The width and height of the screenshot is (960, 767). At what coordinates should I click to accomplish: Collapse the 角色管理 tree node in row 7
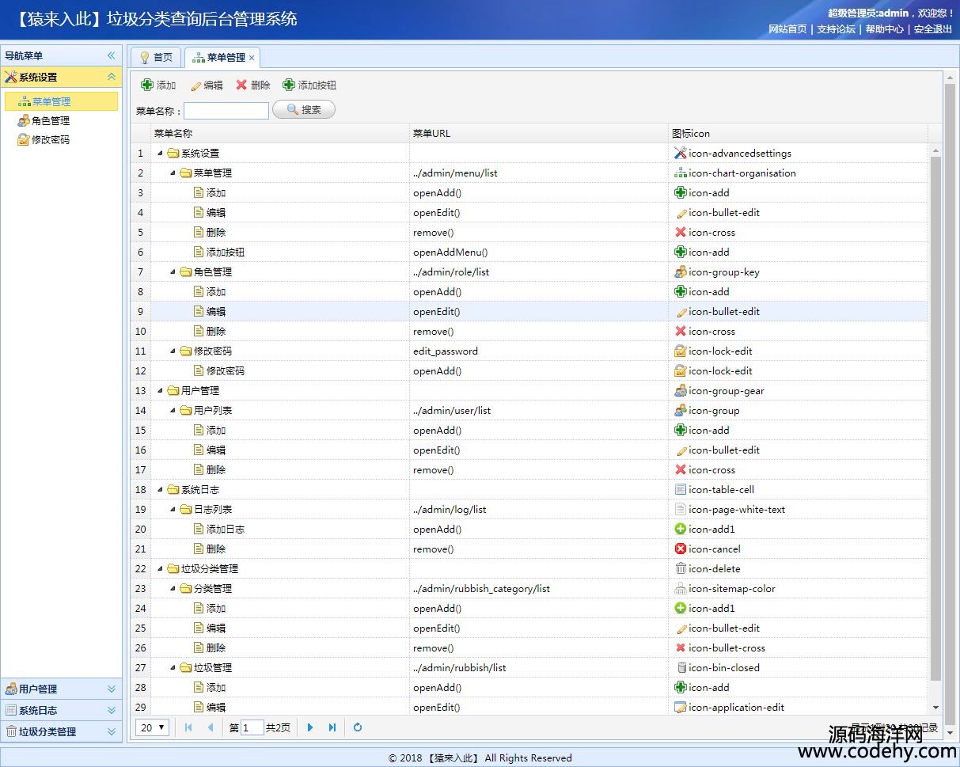coord(173,272)
